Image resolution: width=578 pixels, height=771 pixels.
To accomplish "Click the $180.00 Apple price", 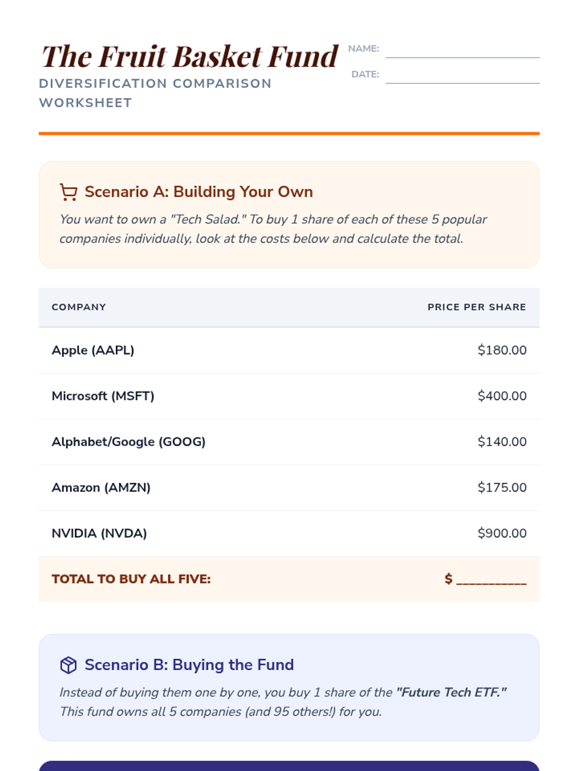I will point(502,350).
